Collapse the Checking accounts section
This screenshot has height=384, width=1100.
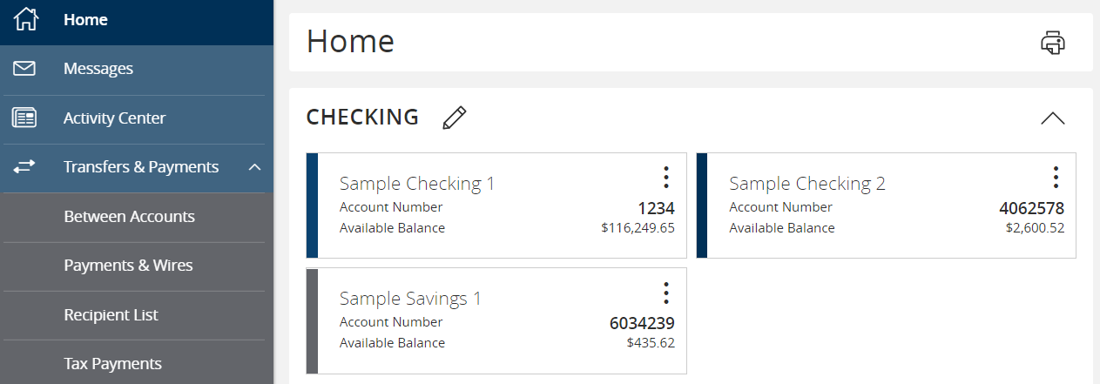tap(1052, 118)
